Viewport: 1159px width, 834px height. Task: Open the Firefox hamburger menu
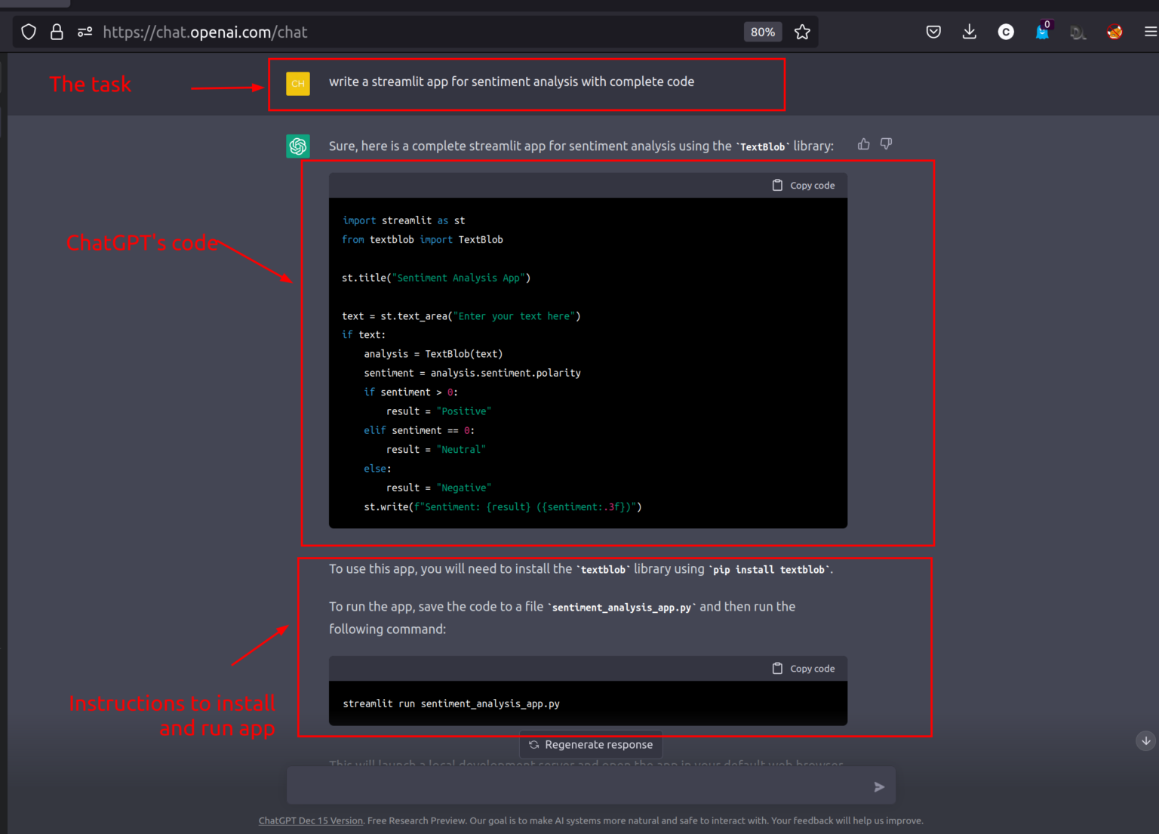click(1148, 32)
